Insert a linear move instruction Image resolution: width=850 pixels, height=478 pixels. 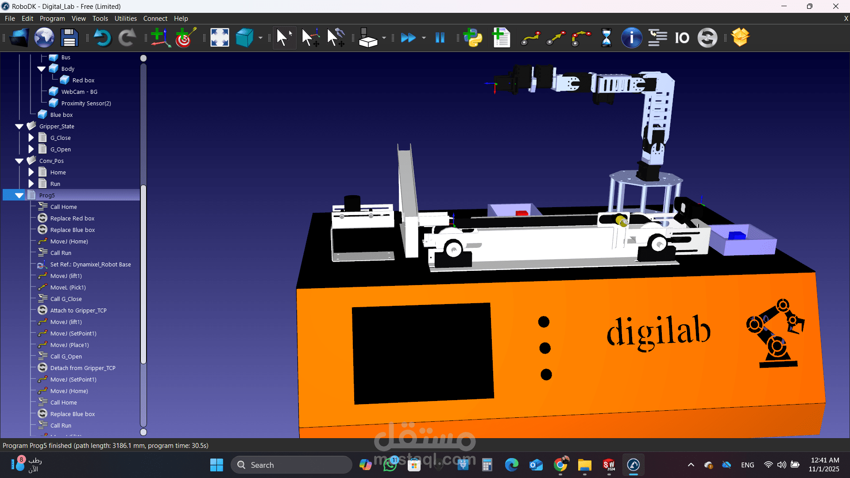pos(556,38)
